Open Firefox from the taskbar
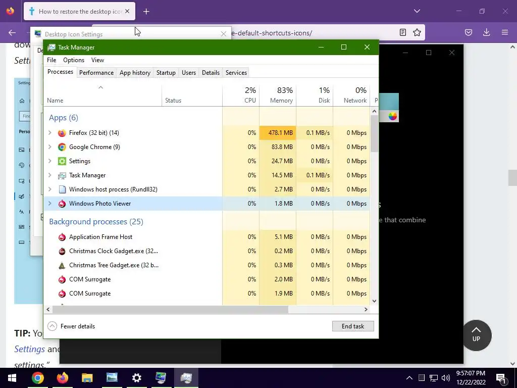Screen dimensions: 517x388 pos(62,378)
